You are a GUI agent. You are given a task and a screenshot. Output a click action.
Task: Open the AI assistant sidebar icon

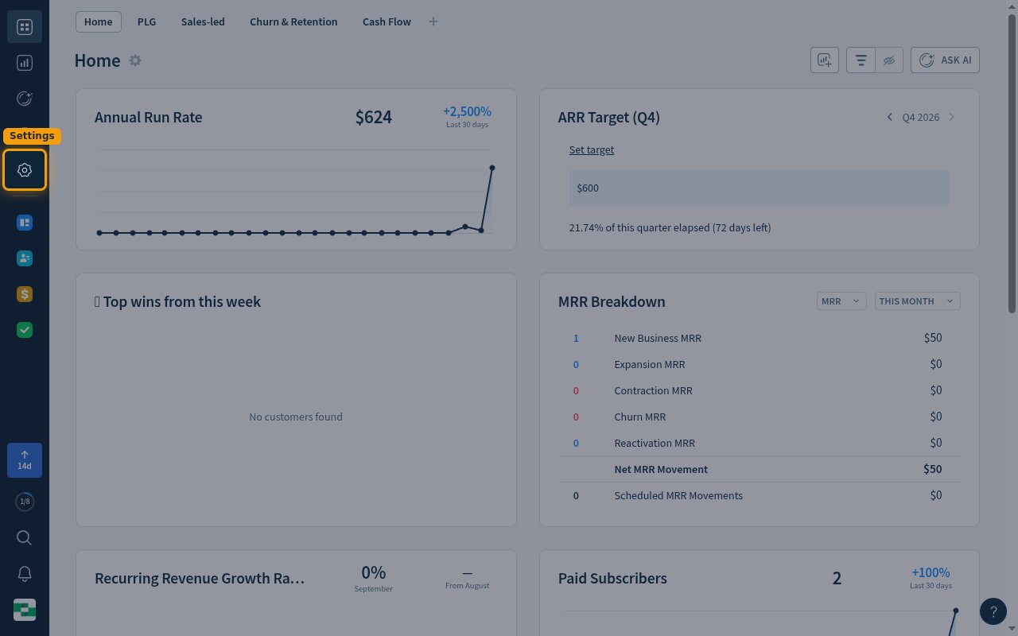tap(25, 99)
